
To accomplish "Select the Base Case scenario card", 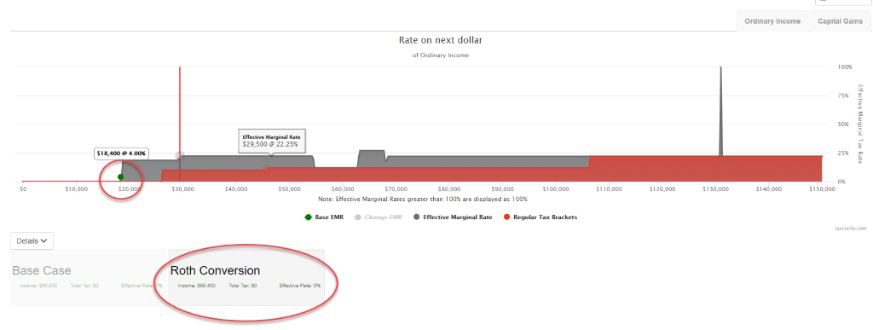I will [89, 277].
